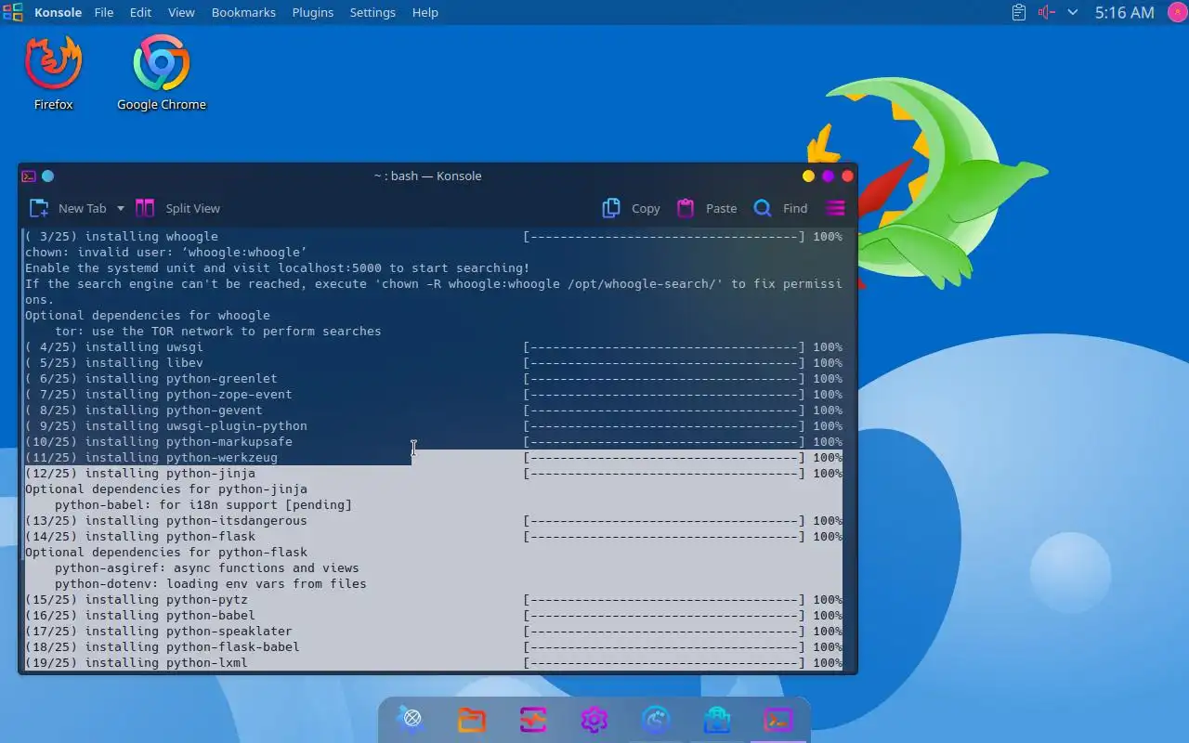Click the progress bar for python-pytz

664,599
